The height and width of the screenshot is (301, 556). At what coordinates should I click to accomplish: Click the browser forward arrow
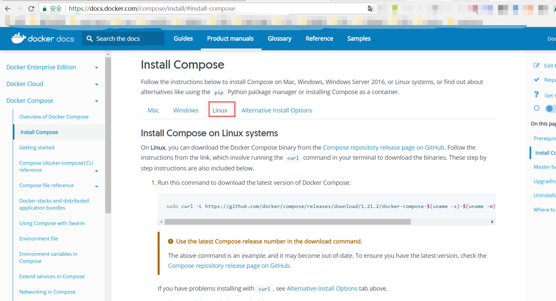click(x=19, y=9)
